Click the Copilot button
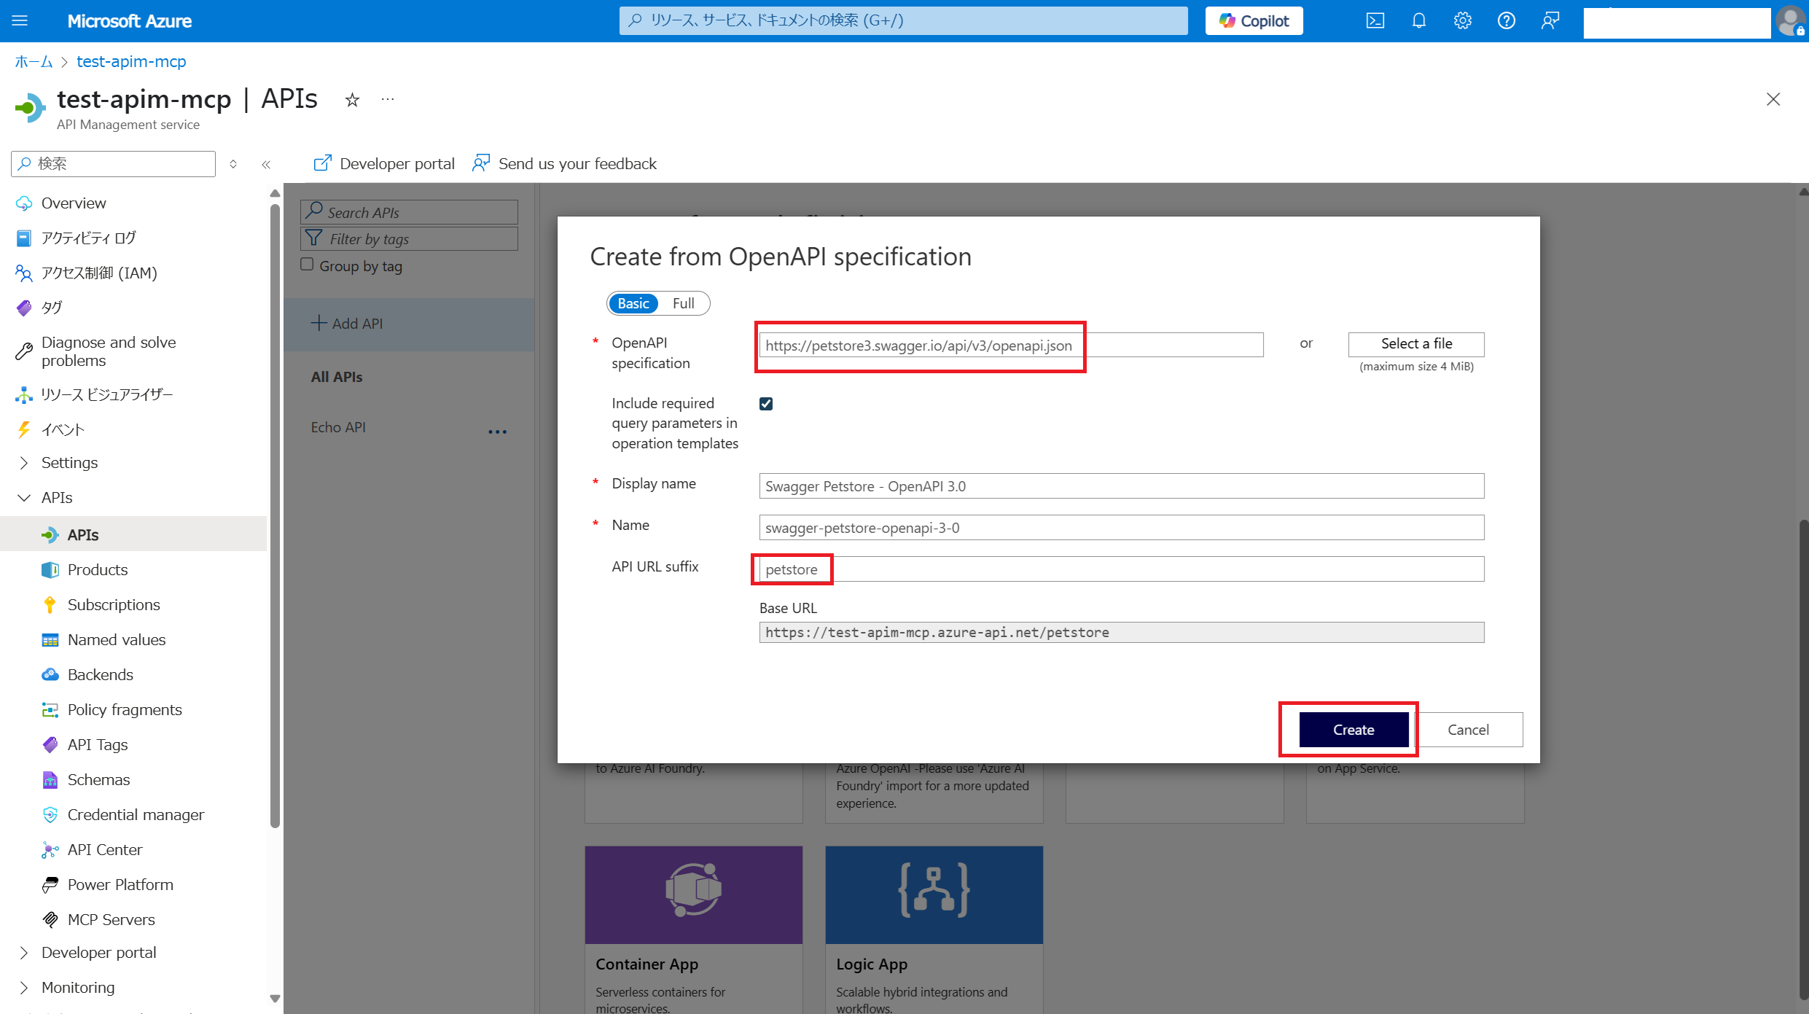This screenshot has height=1014, width=1809. 1254,20
